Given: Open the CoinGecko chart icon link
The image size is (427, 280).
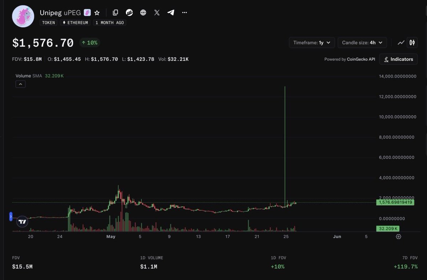Looking at the screenshot, I should click(x=129, y=12).
